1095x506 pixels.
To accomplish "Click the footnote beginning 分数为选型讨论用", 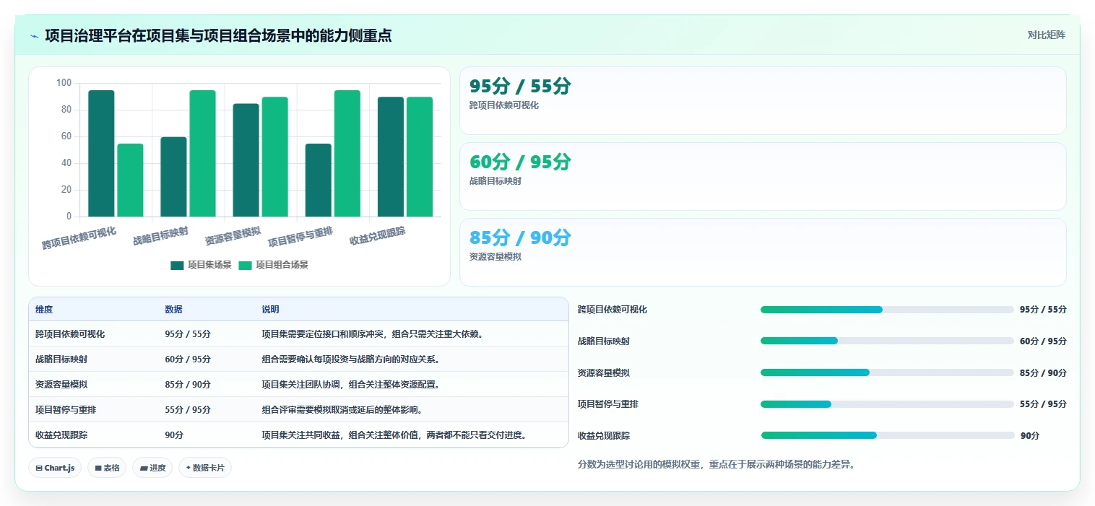I will (x=717, y=464).
